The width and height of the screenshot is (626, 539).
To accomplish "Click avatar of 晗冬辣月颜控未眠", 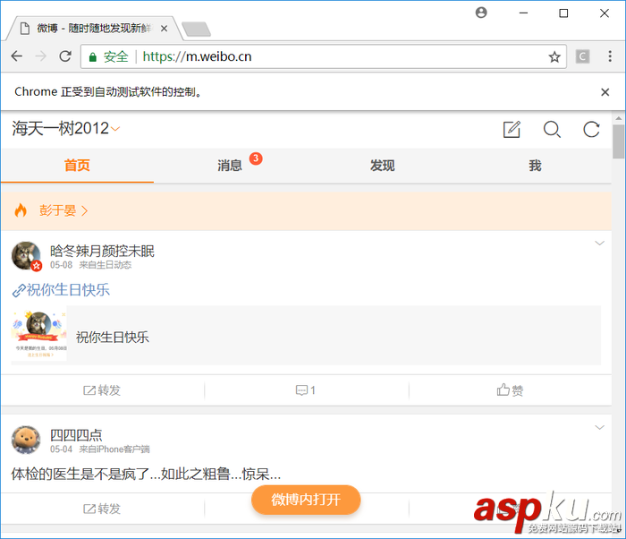I will click(x=26, y=256).
